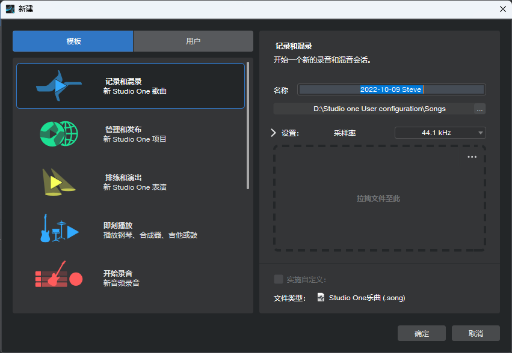This screenshot has height=353, width=512.
Task: Click the Studio One乐曲 (.song) file type text
Action: pyautogui.click(x=366, y=298)
